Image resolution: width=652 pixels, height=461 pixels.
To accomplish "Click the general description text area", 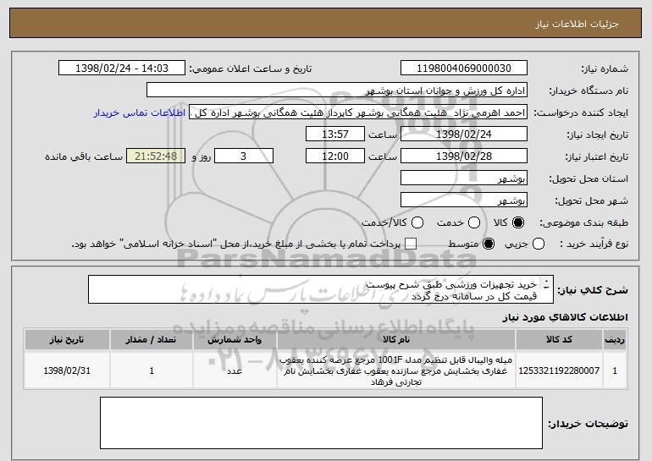I will point(321,289).
